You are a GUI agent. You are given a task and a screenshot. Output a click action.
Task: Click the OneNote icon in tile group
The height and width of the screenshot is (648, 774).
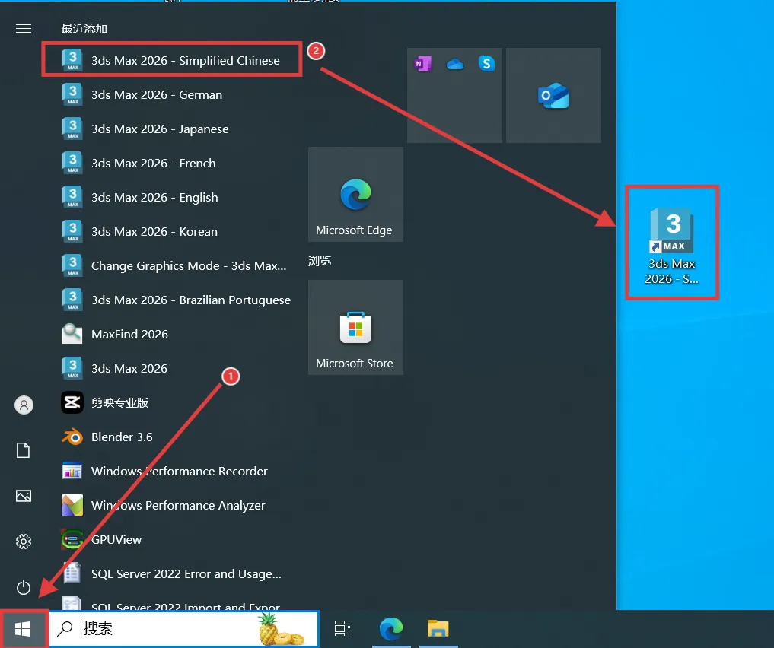[423, 64]
